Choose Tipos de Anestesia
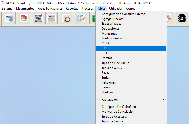This screenshot has width=189, height=124. tap(131, 117)
